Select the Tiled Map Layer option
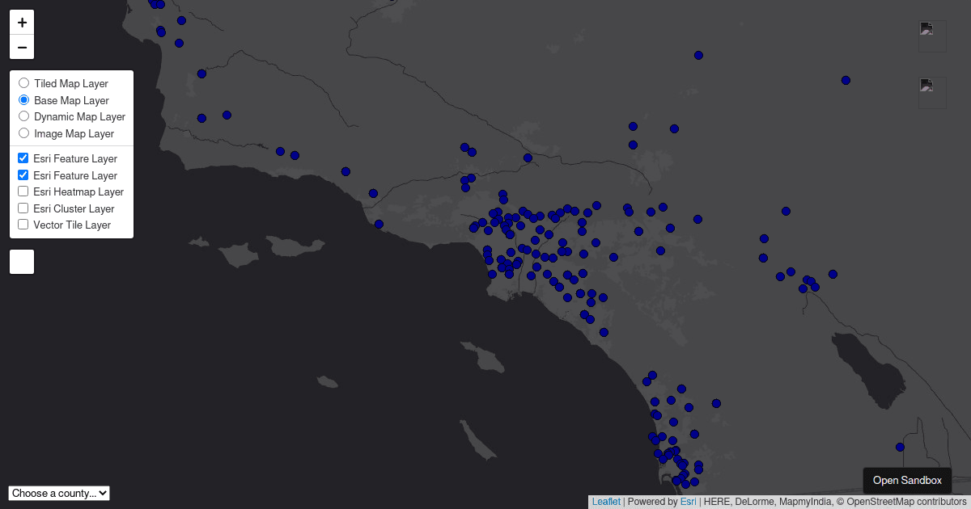The width and height of the screenshot is (971, 509). pos(23,82)
